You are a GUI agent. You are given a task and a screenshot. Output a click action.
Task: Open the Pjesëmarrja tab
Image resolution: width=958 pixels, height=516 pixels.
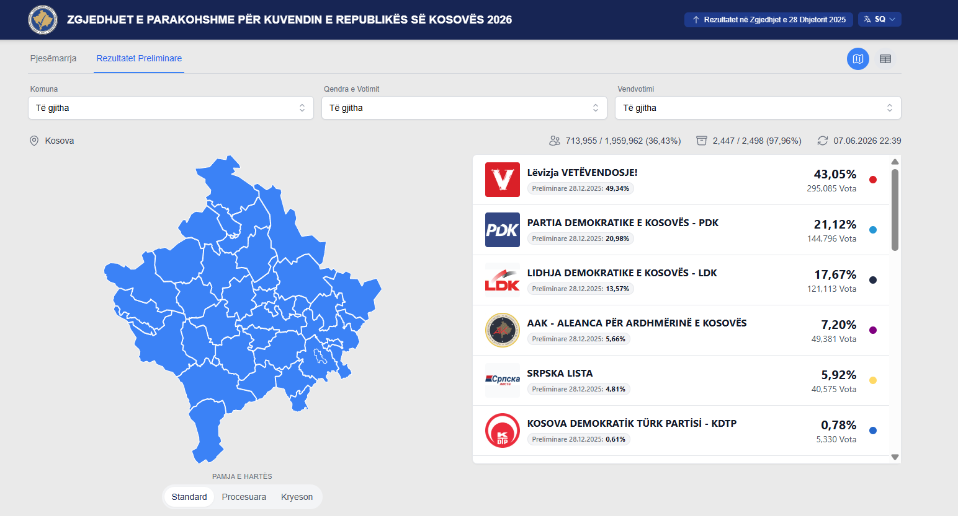pos(53,58)
